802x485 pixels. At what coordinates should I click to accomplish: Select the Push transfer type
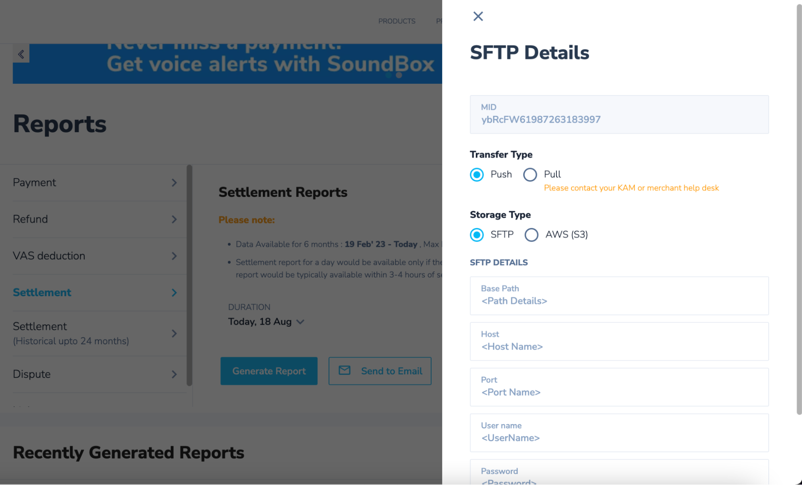click(x=477, y=174)
